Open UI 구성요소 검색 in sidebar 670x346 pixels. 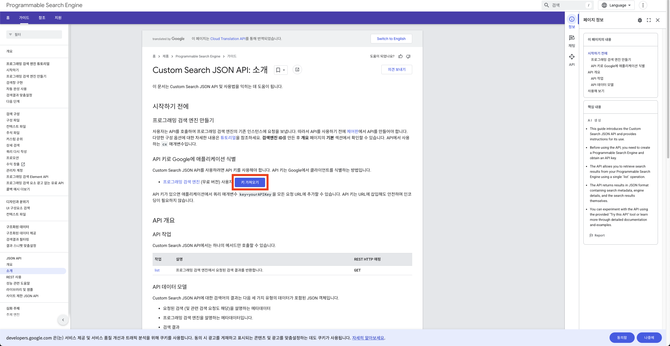[18, 208]
